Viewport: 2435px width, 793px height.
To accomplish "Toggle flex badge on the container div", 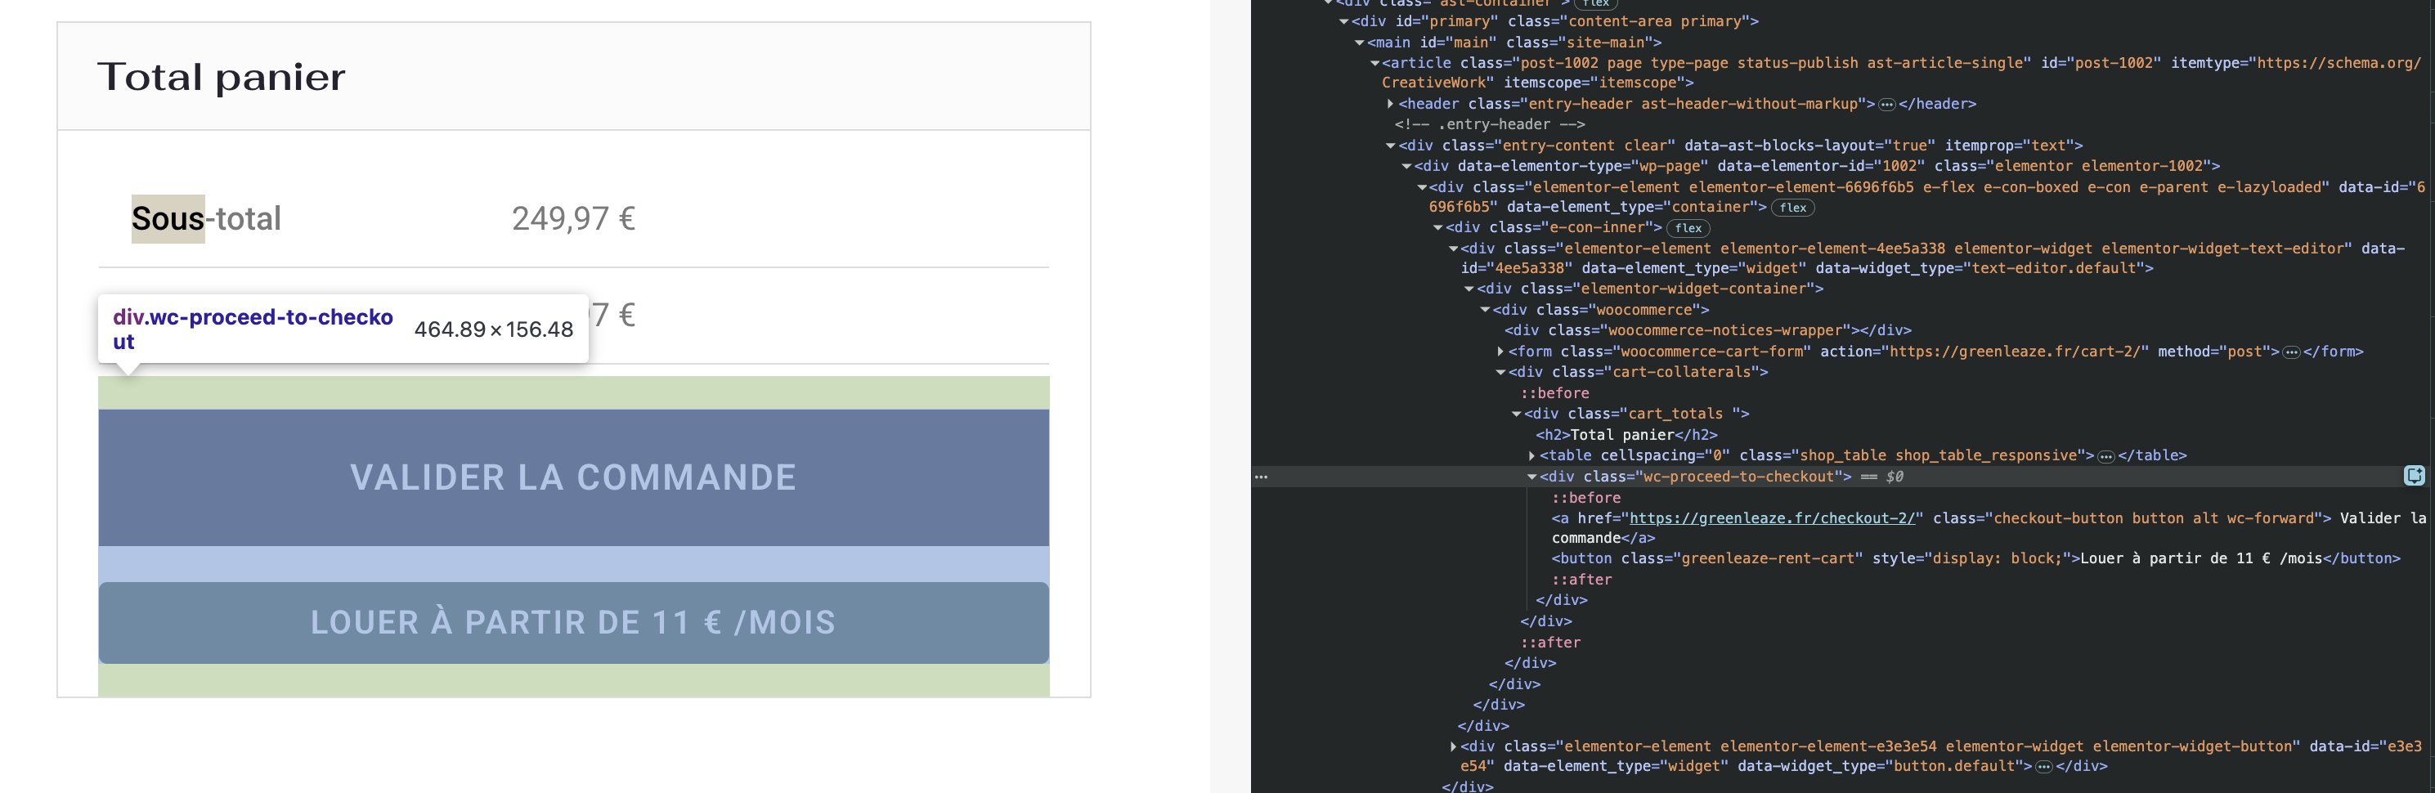I will pos(1792,208).
